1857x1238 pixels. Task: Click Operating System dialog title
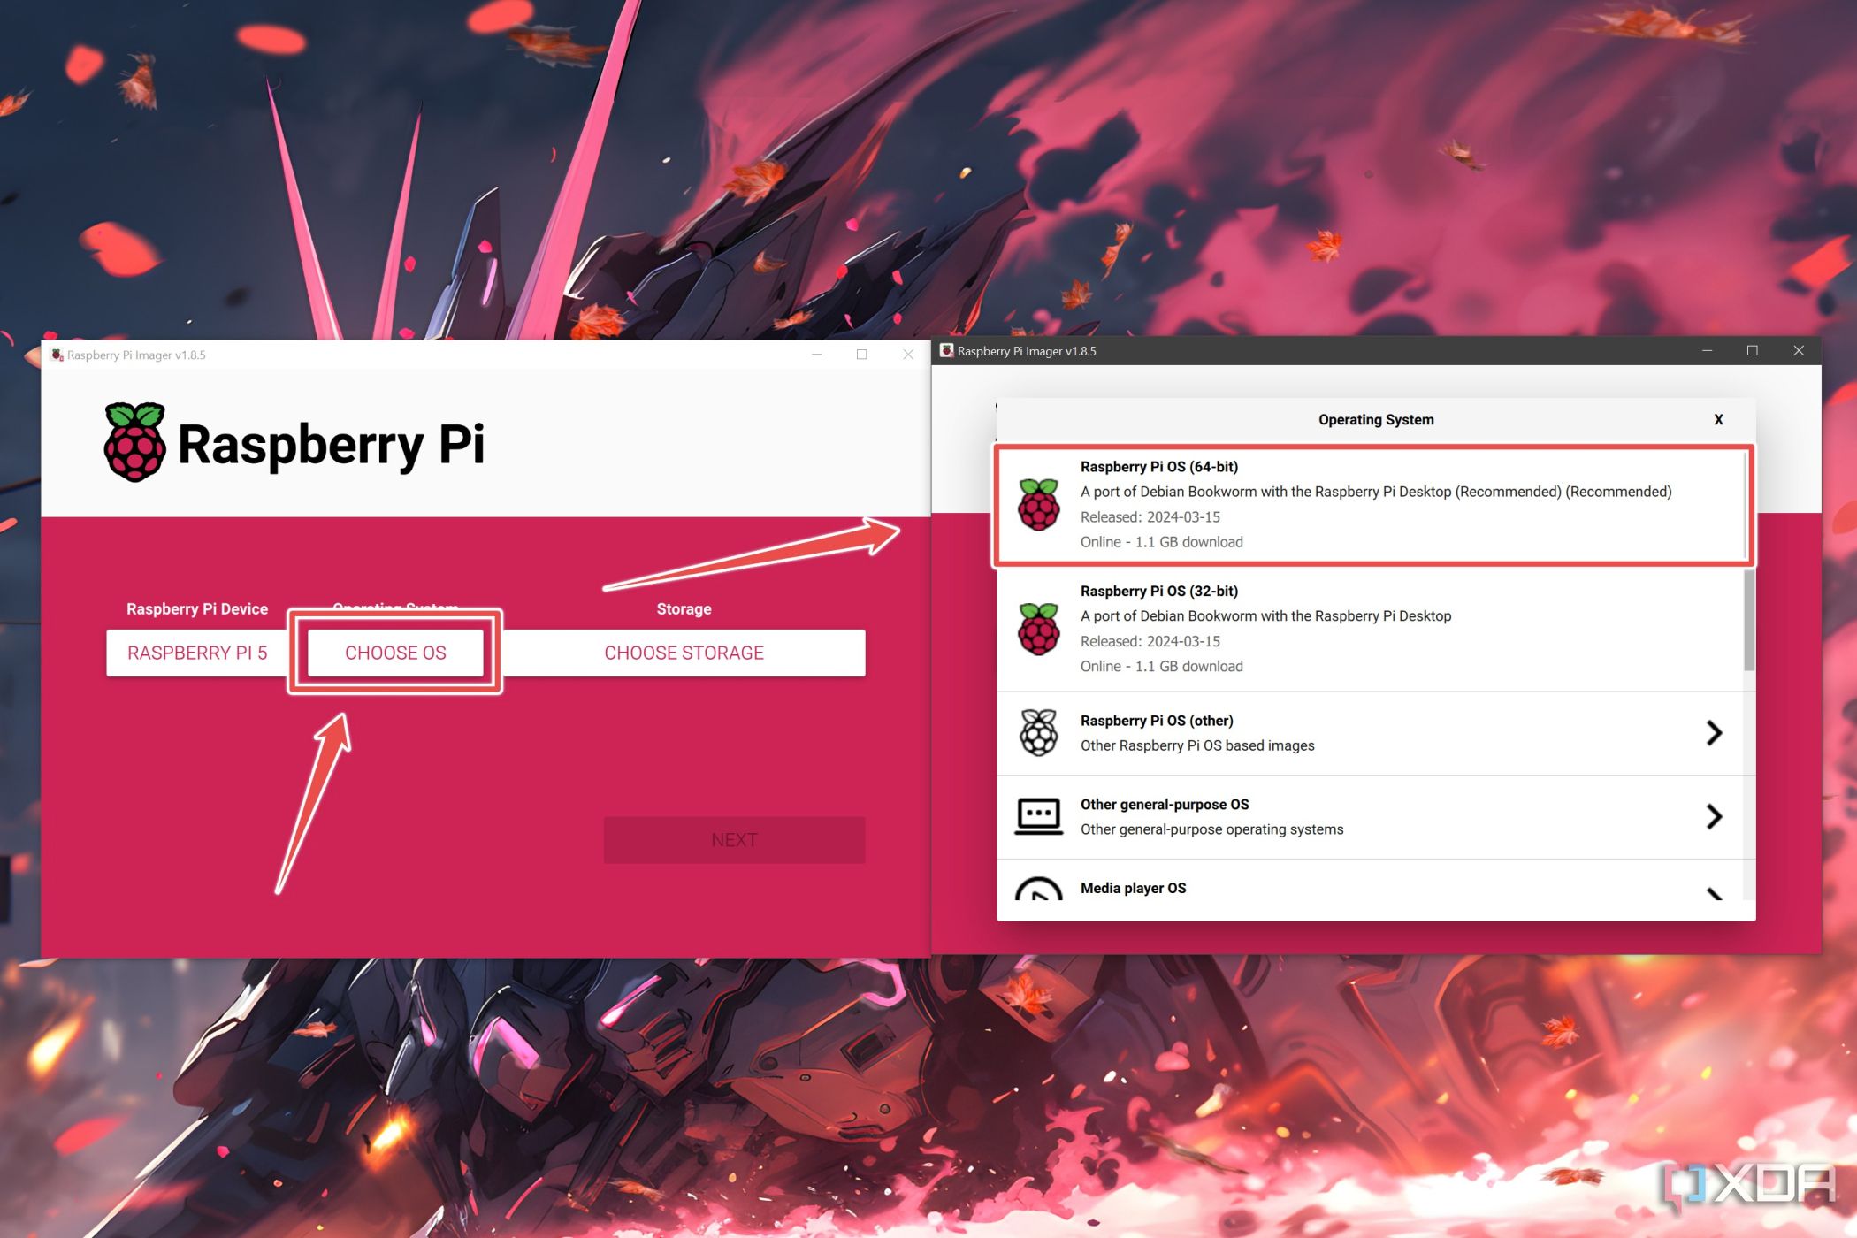pyautogui.click(x=1373, y=418)
